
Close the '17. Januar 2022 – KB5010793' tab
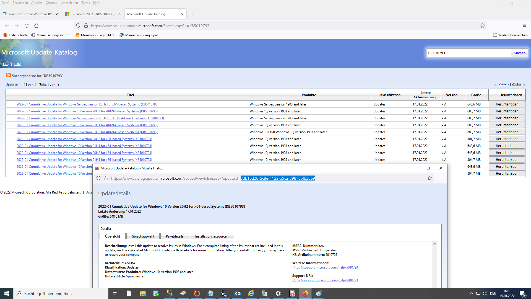pyautogui.click(x=119, y=14)
